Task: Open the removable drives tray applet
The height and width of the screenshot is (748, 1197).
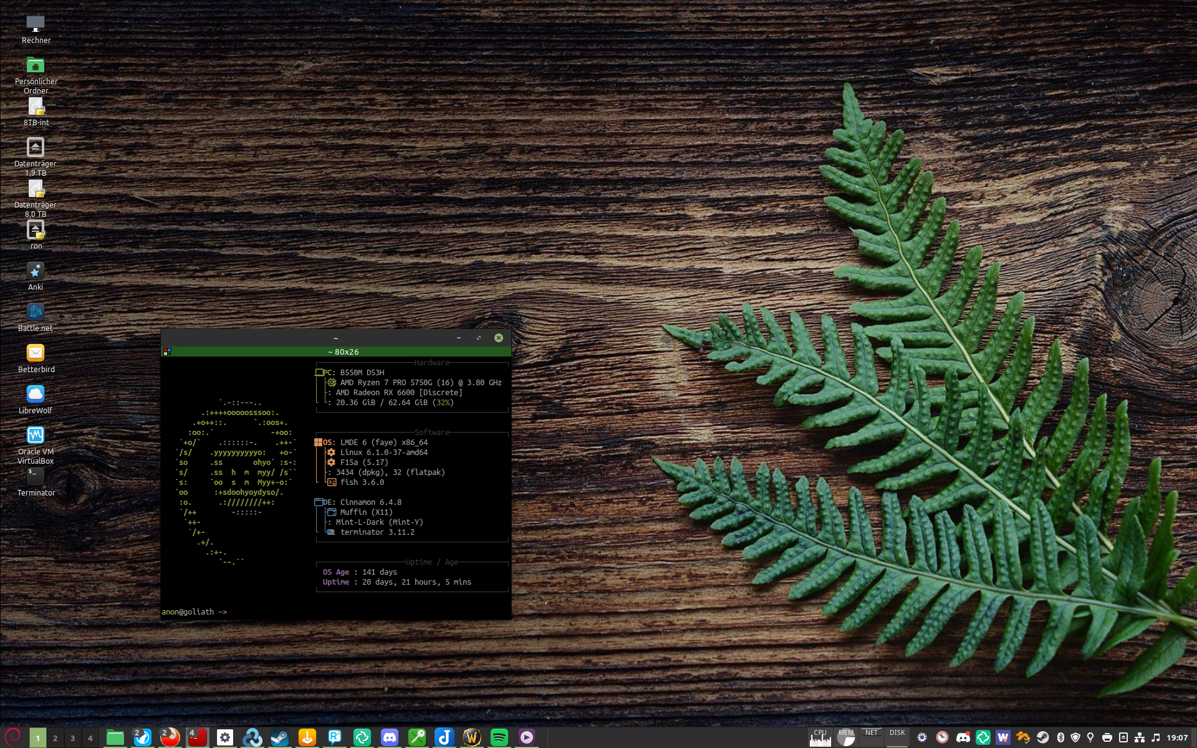Action: [x=1123, y=738]
